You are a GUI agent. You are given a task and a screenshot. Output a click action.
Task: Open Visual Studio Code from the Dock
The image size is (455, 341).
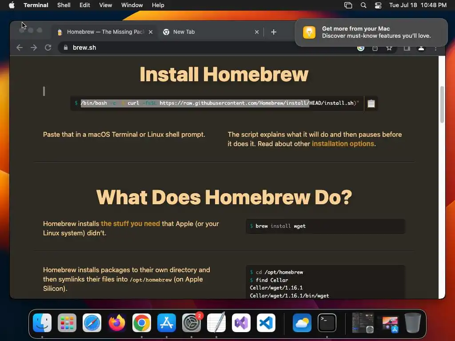click(266, 323)
